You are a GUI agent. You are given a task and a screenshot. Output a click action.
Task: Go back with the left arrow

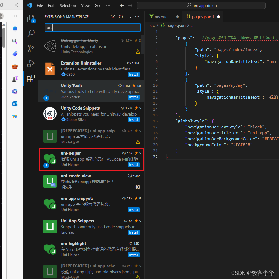pyautogui.click(x=122, y=6)
